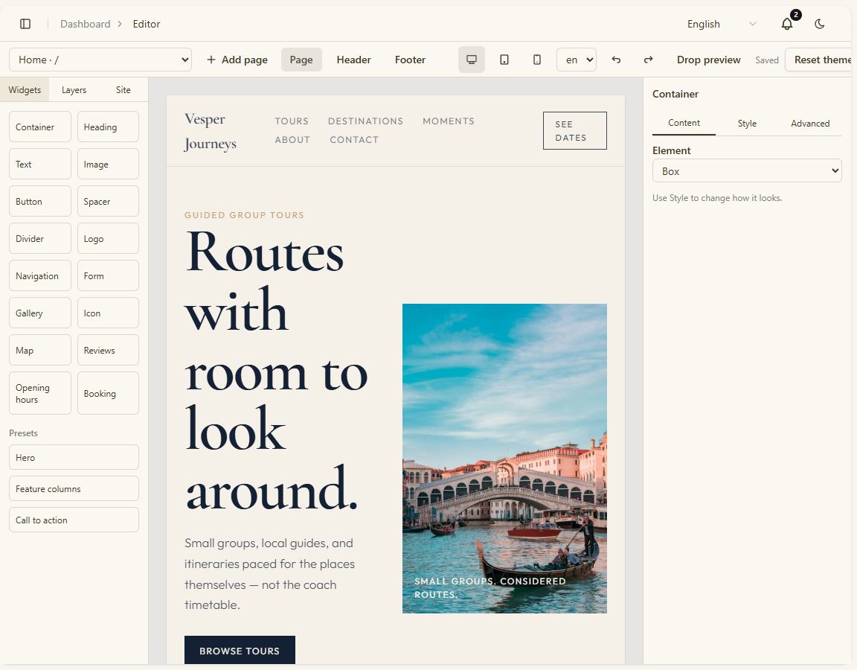Click the SEE DATES button
Viewport: 857px width, 670px height.
(574, 131)
